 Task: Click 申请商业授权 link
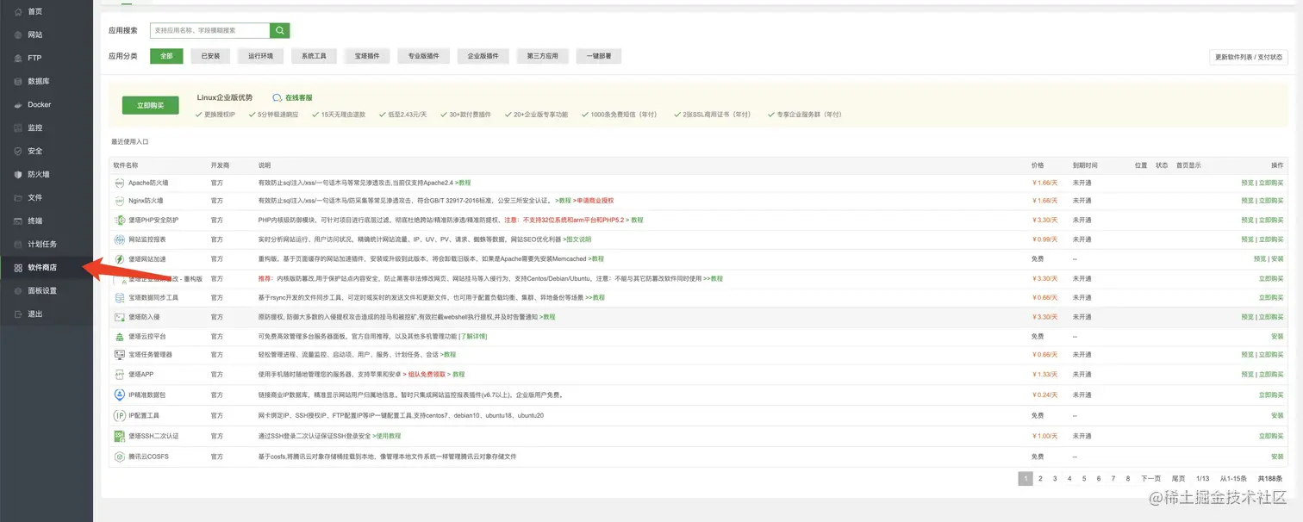(595, 201)
